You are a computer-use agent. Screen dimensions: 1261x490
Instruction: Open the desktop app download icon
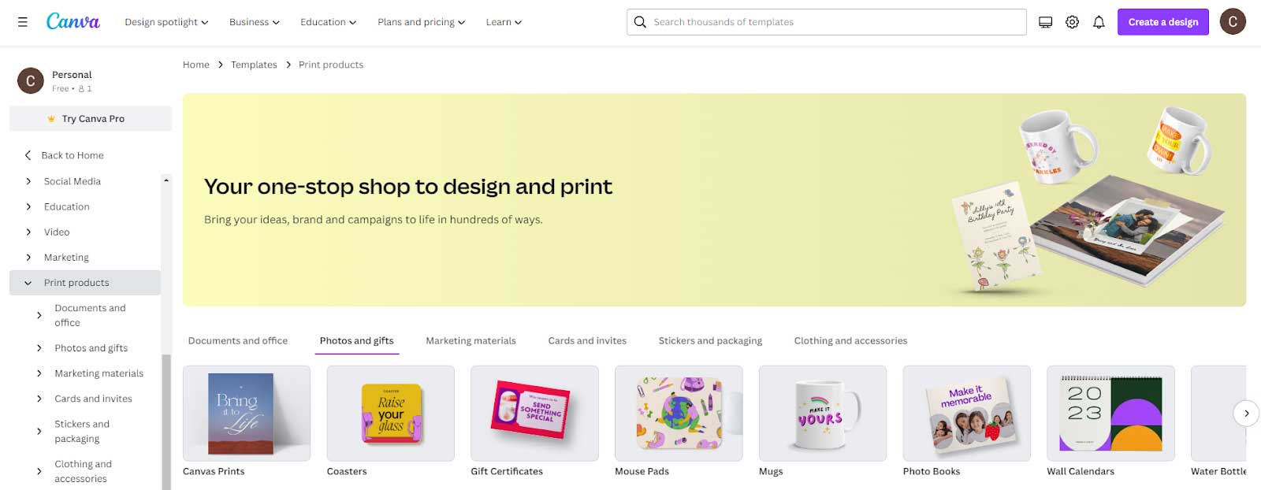[1045, 22]
